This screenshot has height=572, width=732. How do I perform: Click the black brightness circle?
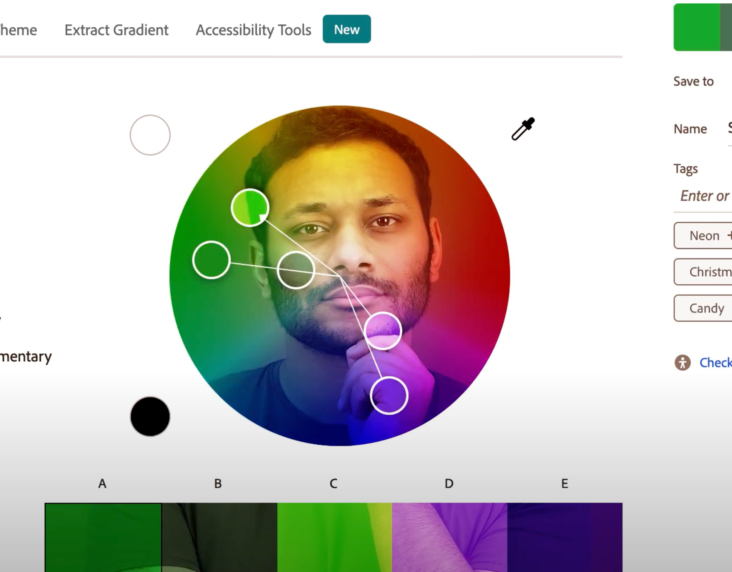pyautogui.click(x=150, y=416)
